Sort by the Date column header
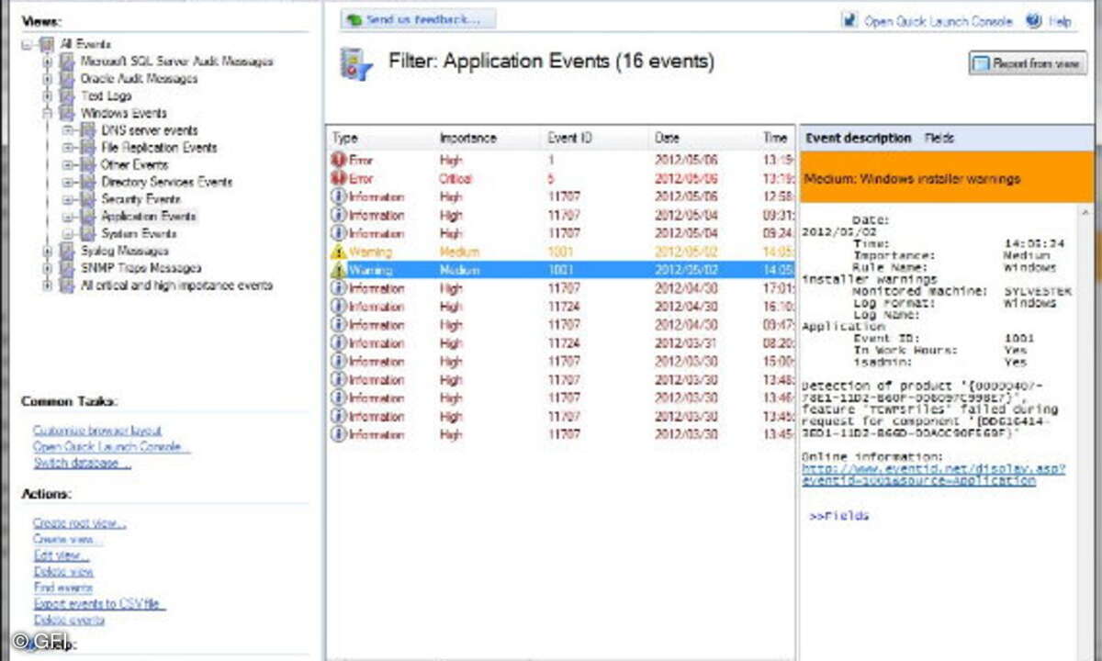Image resolution: width=1102 pixels, height=661 pixels. pyautogui.click(x=703, y=138)
